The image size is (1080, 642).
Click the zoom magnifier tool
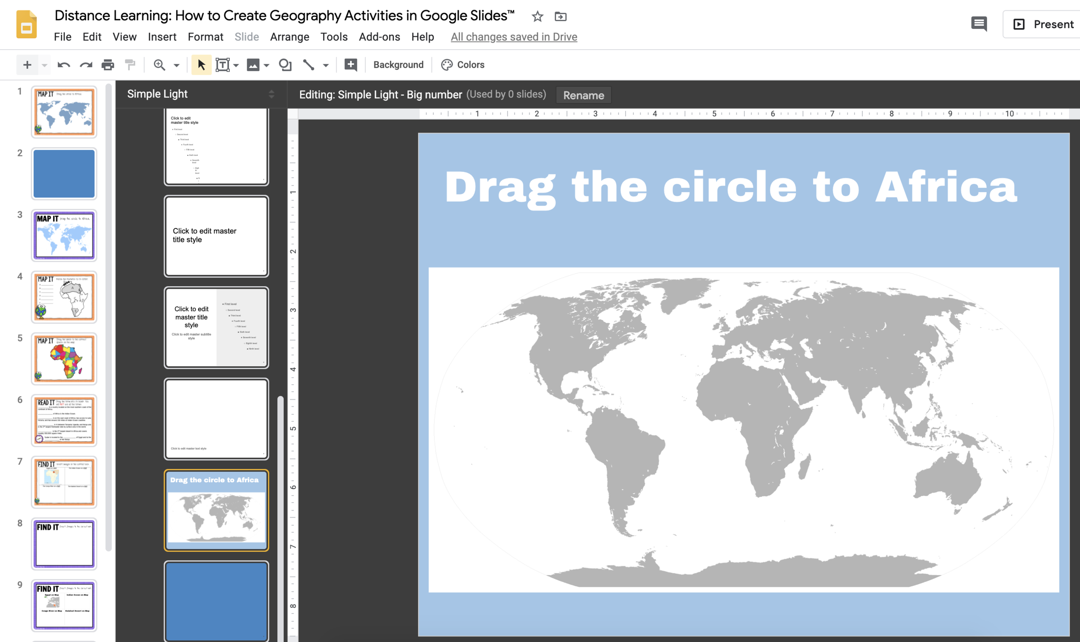click(159, 65)
